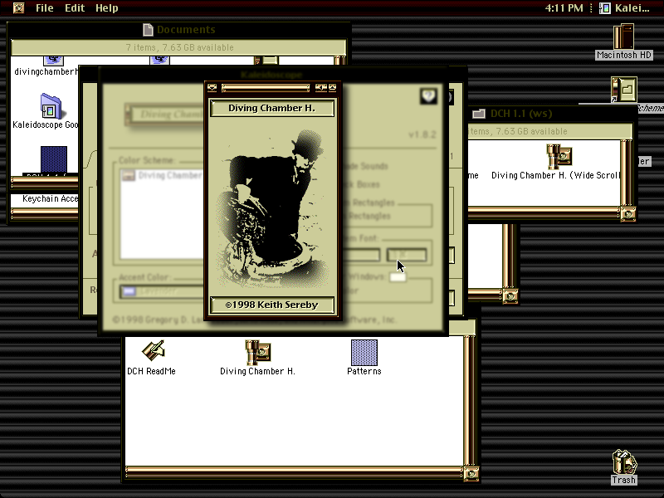Image resolution: width=664 pixels, height=498 pixels.
Task: Click the vertical scrollbar of the bottom scheme window
Action: [x=470, y=401]
